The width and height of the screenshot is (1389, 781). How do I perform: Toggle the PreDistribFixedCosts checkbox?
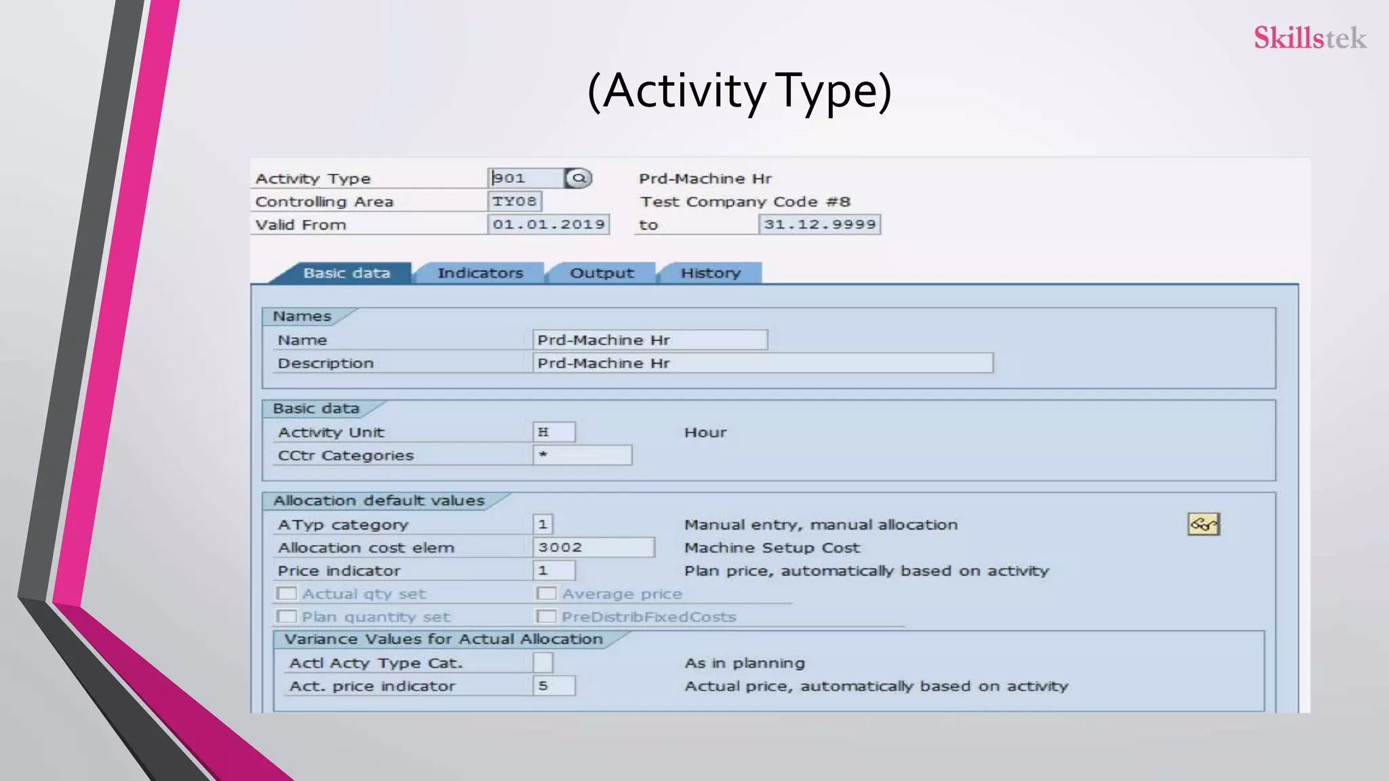[546, 617]
